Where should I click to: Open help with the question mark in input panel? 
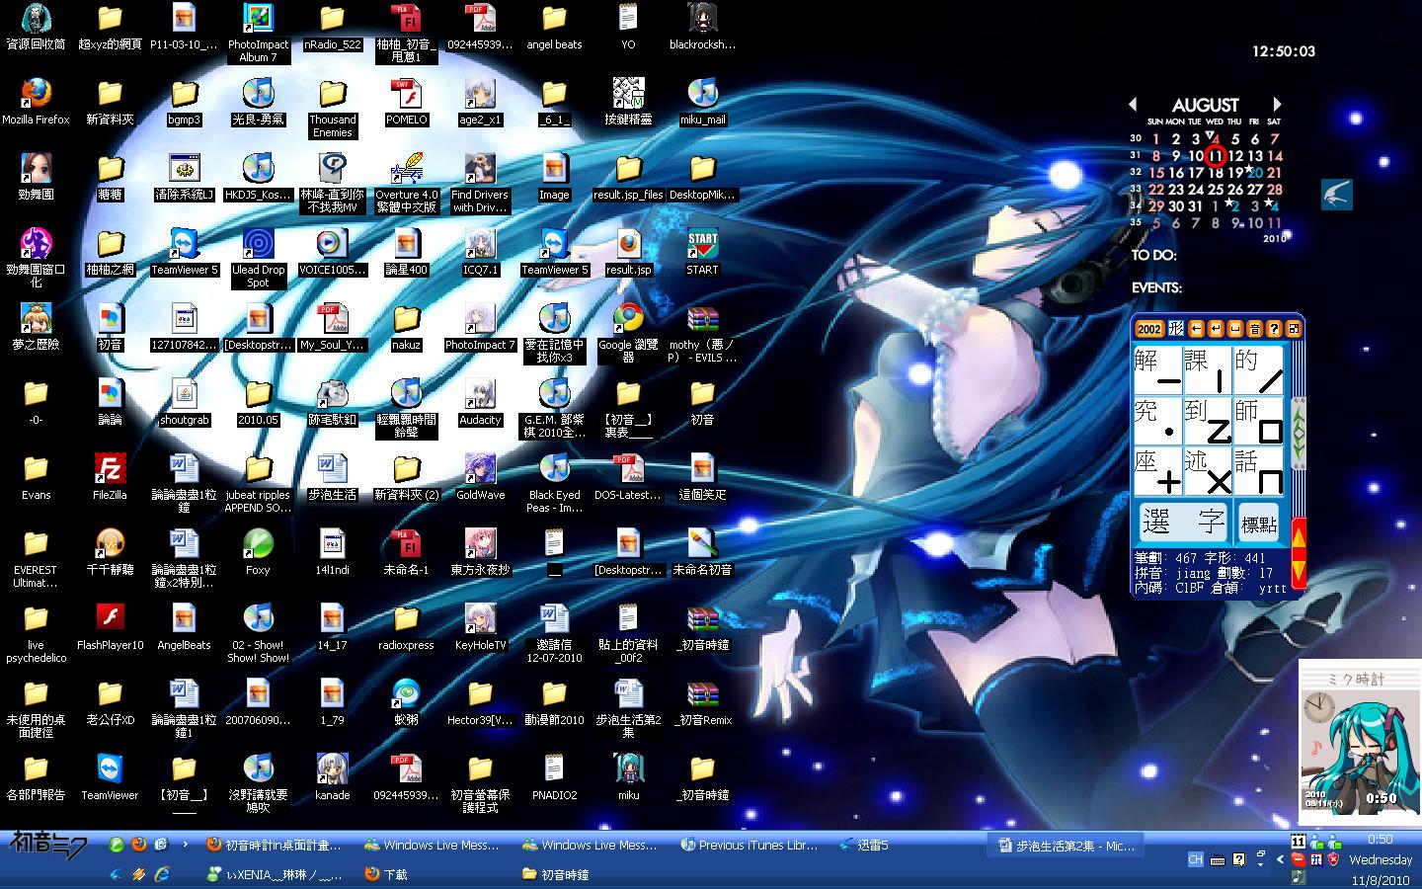[1274, 329]
